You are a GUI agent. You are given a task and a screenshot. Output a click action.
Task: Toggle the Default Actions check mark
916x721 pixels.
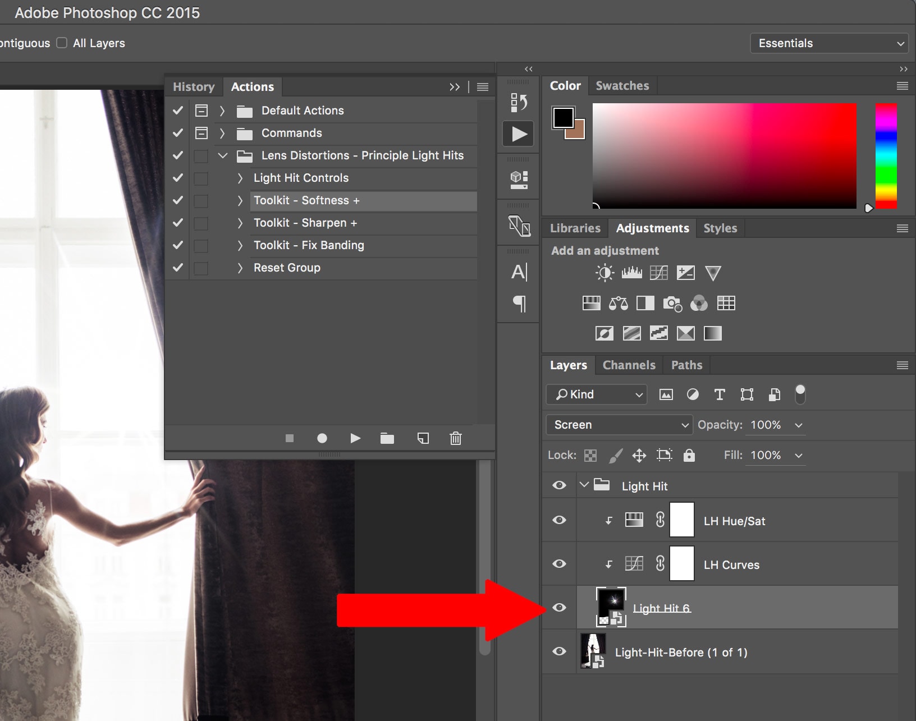[x=178, y=111]
